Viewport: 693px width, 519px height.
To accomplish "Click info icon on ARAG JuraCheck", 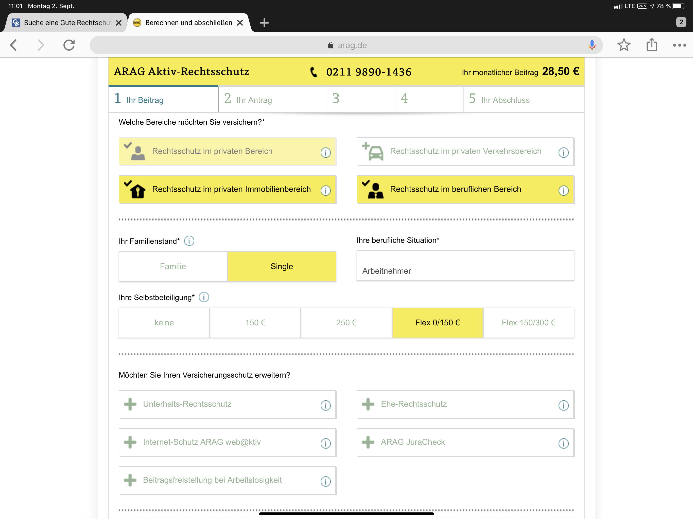I will coord(563,443).
